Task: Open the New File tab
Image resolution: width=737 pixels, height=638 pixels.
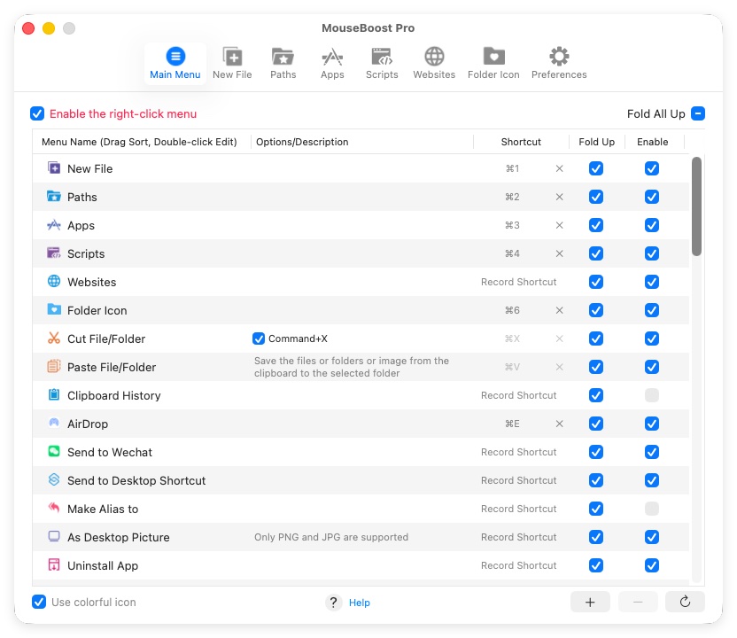Action: coord(232,64)
